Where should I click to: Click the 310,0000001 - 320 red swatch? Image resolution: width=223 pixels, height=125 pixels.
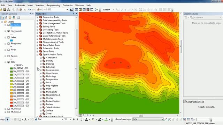(x=11, y=106)
